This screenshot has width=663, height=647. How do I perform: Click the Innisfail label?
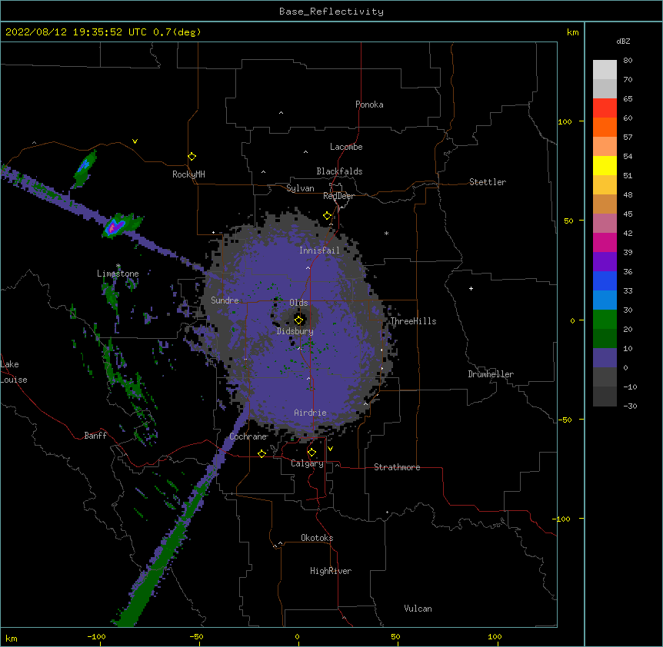[x=319, y=251]
